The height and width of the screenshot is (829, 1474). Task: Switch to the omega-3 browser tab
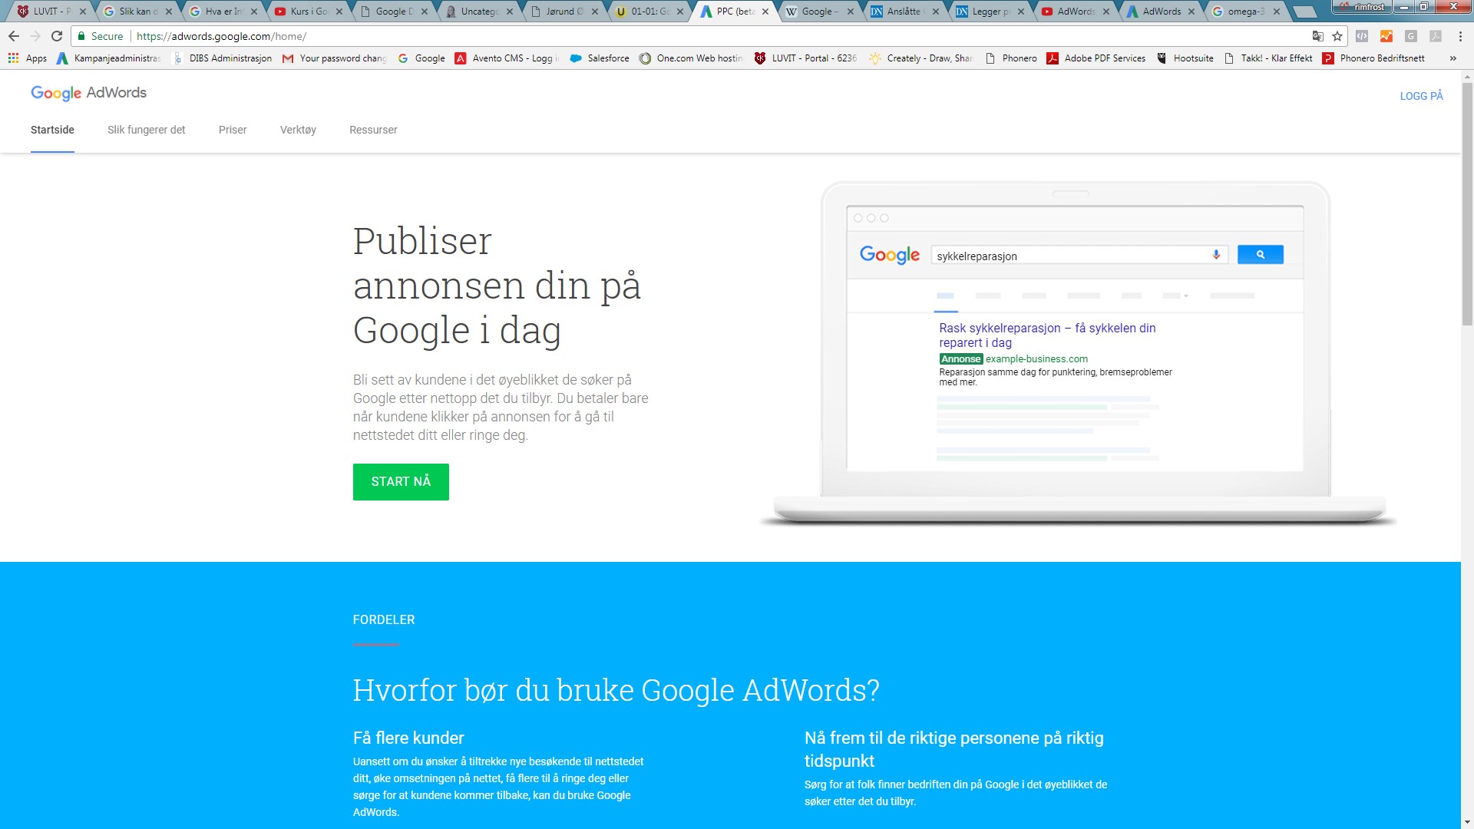[x=1245, y=12]
